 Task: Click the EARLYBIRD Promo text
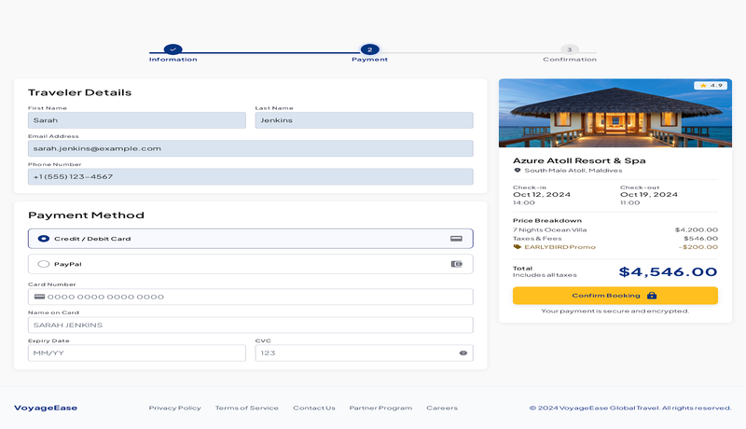tap(559, 247)
